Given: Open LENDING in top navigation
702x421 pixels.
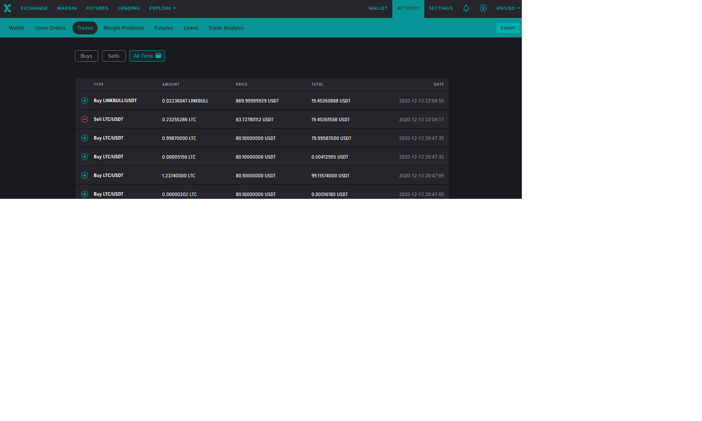Looking at the screenshot, I should tap(129, 8).
